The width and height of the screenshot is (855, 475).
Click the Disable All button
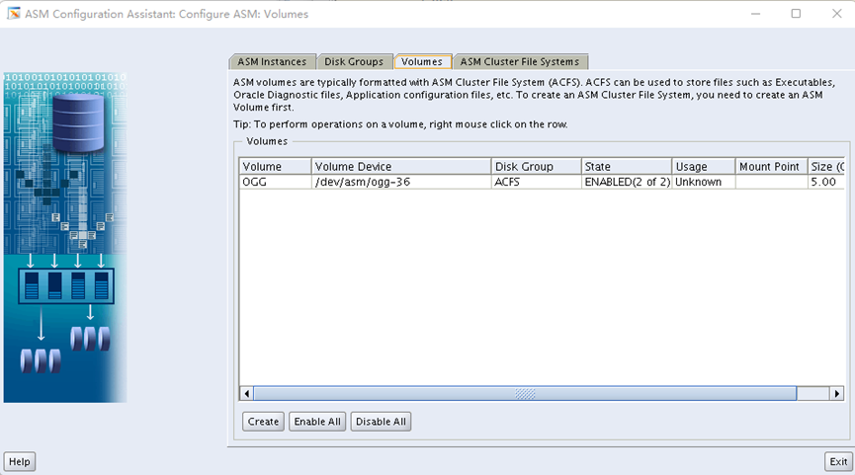381,422
